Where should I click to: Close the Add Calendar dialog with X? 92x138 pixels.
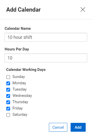(x=83, y=10)
